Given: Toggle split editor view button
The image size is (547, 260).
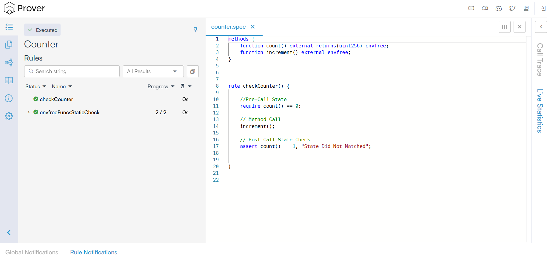Looking at the screenshot, I should click(x=505, y=27).
